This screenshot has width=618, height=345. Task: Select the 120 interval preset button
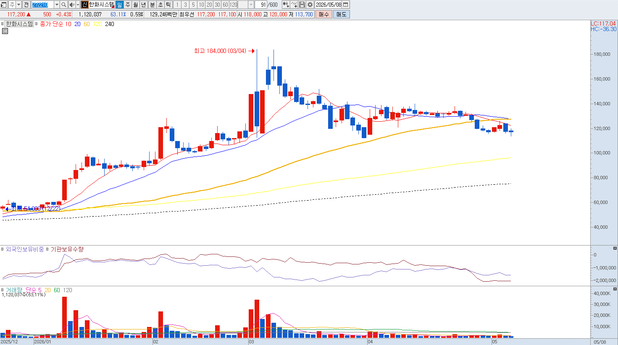pos(234,5)
